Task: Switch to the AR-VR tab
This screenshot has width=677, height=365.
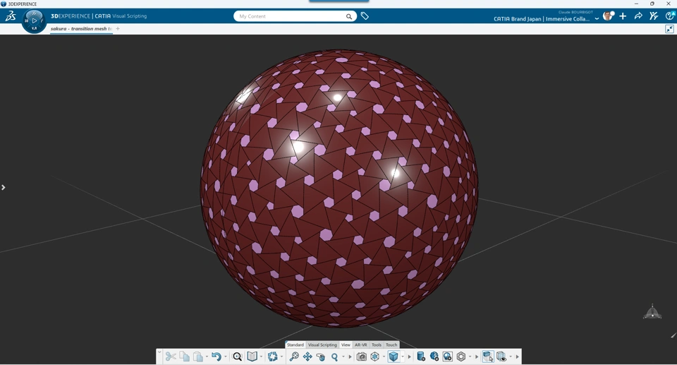Action: [360, 345]
